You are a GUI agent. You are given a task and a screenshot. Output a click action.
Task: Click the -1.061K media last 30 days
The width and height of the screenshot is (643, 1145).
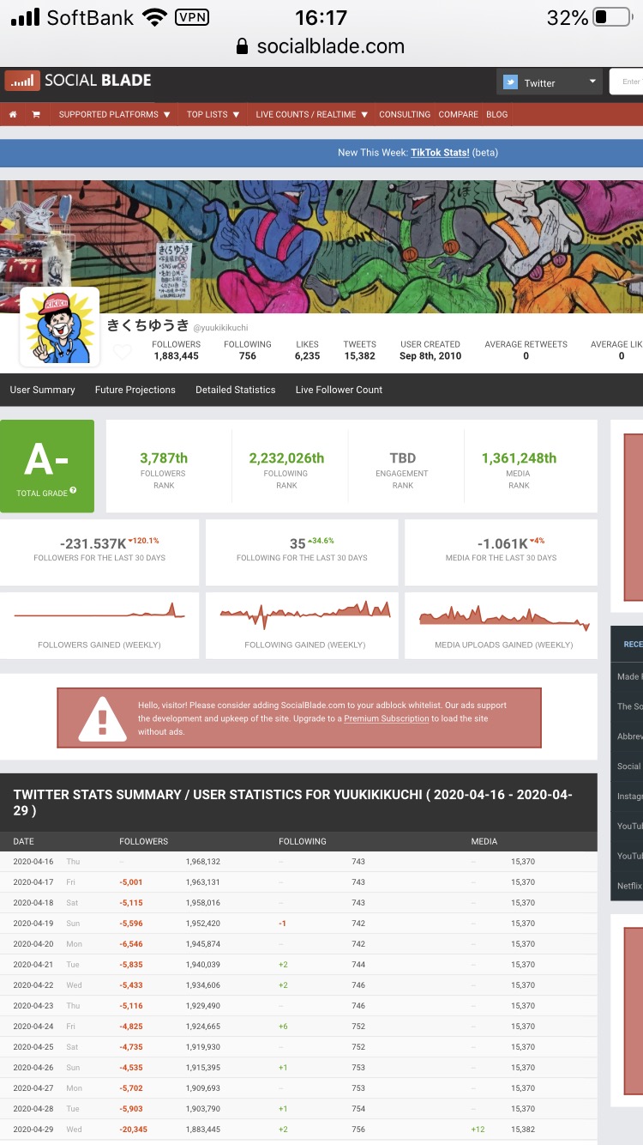[x=502, y=543]
